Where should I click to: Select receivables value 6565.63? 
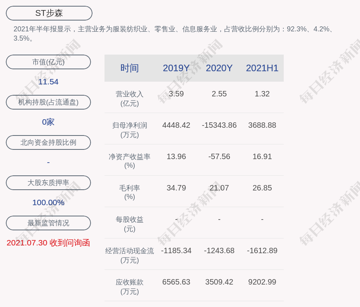pyautogui.click(x=176, y=282)
